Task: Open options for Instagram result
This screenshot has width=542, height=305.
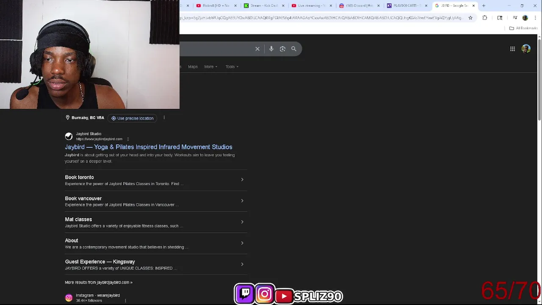Action: [125, 300]
